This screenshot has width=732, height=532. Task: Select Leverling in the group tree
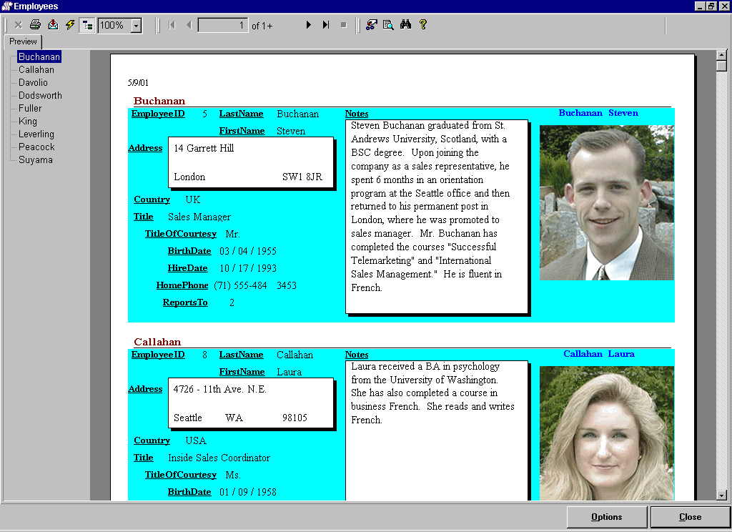click(36, 134)
